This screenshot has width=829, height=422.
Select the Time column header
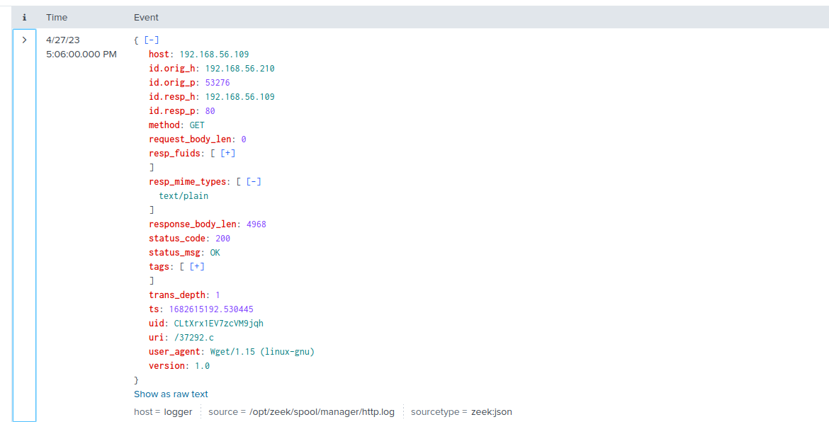pos(57,17)
